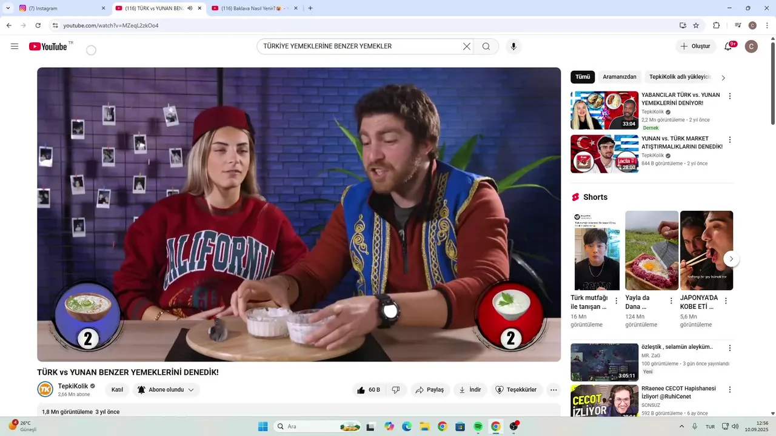
Task: Share video via Paylaş button
Action: (430, 390)
